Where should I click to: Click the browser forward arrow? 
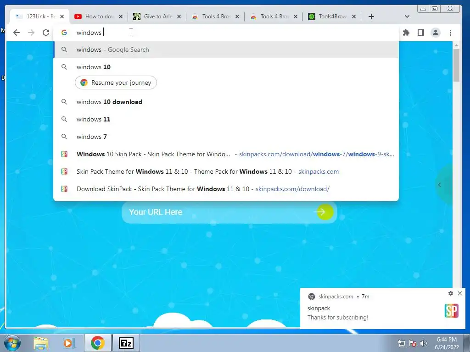[31, 33]
